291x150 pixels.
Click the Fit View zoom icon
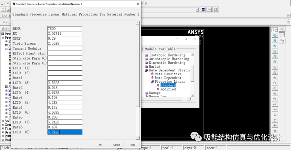pyautogui.click(x=275, y=78)
